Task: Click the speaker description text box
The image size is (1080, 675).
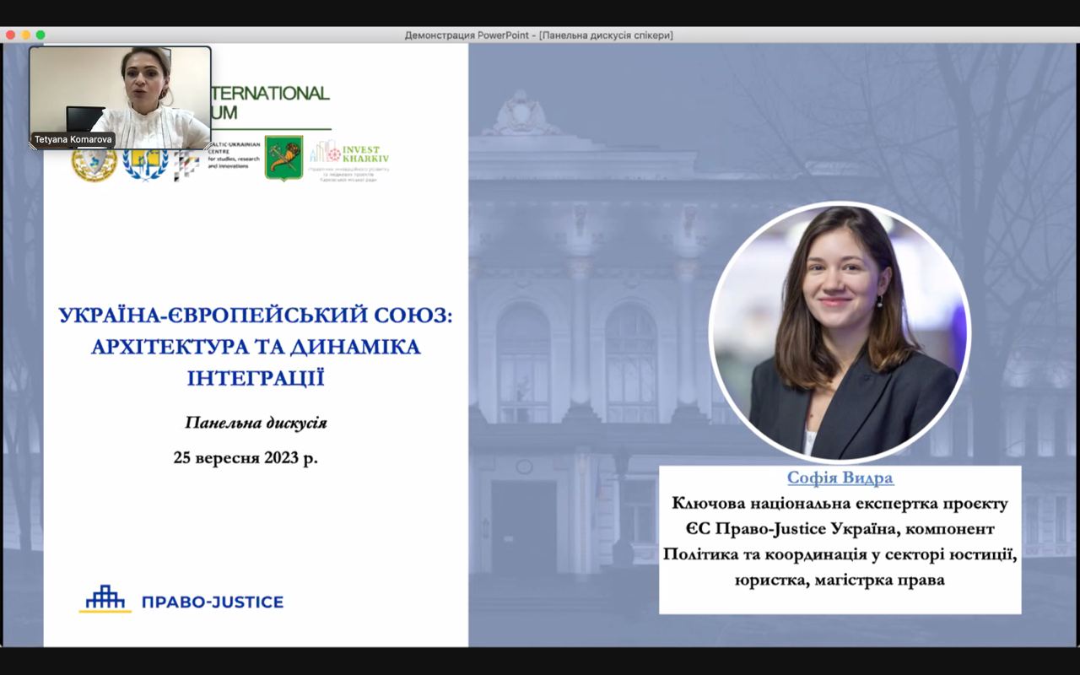Action: [840, 542]
